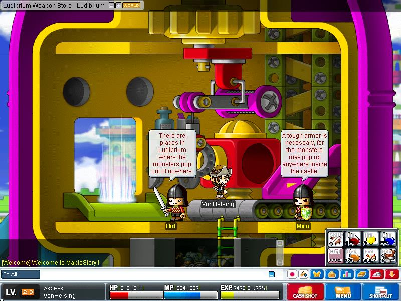Screen dimensions: 401x301
Task: Minimize chat with blue minus button
Action: (272, 274)
